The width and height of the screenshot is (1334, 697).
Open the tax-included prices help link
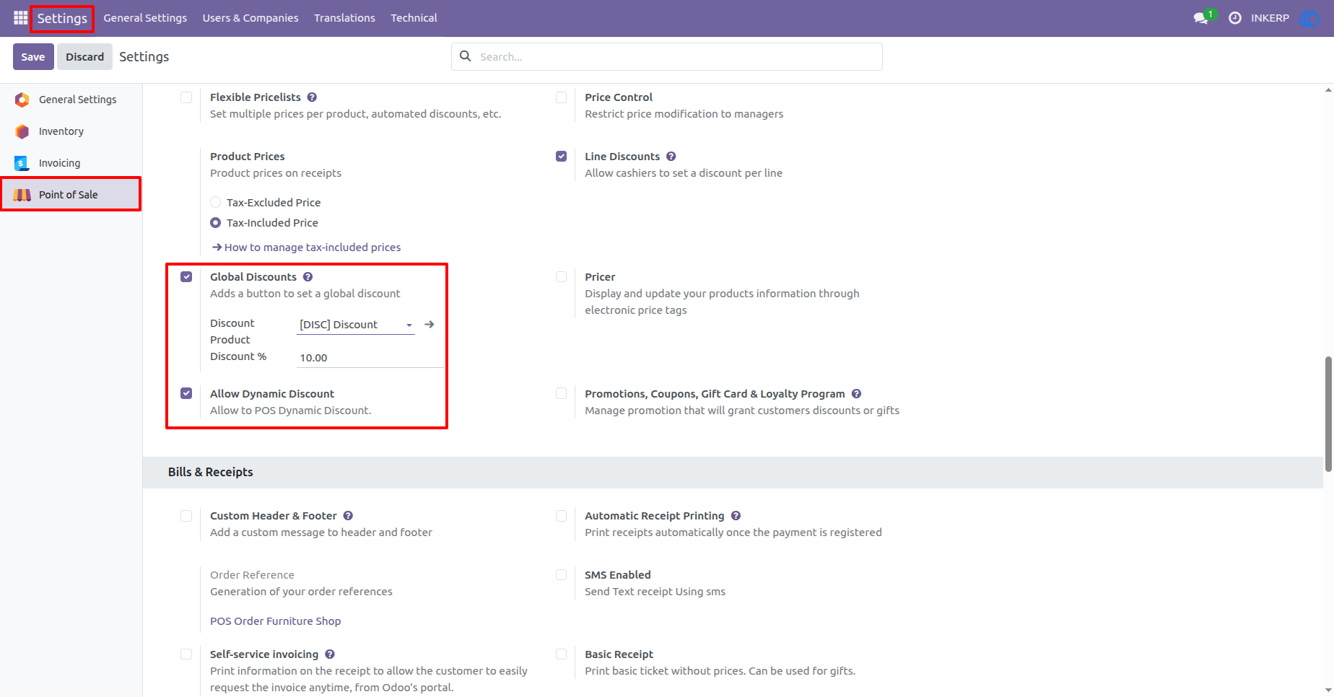(306, 247)
